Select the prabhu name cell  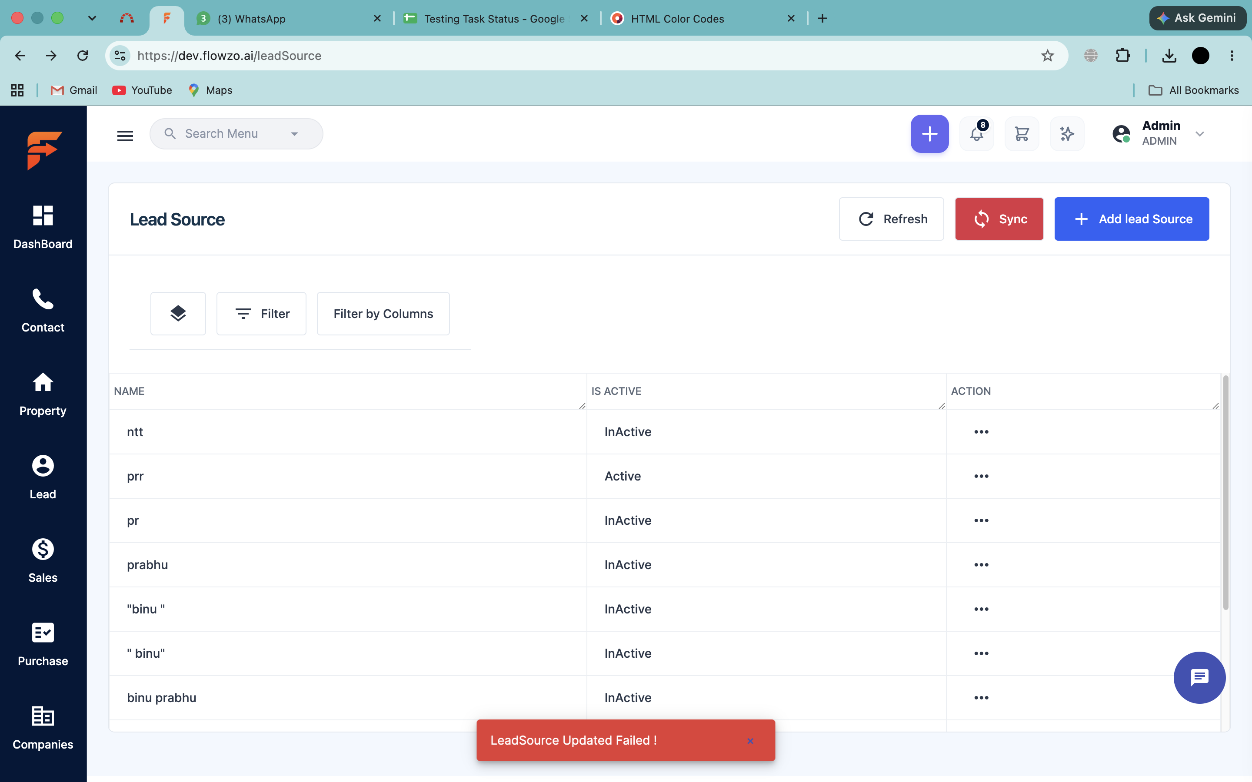tap(348, 565)
